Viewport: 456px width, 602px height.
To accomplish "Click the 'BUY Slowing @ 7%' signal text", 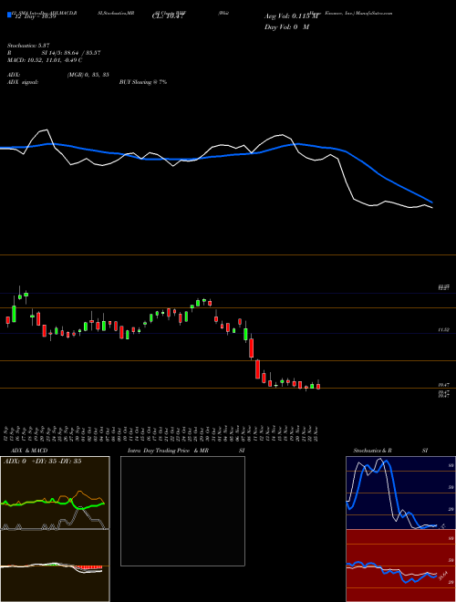I will pos(143,82).
